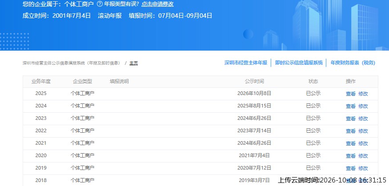Click publish date 2026年10月8日
Screen dimensions: 389x186
point(254,93)
